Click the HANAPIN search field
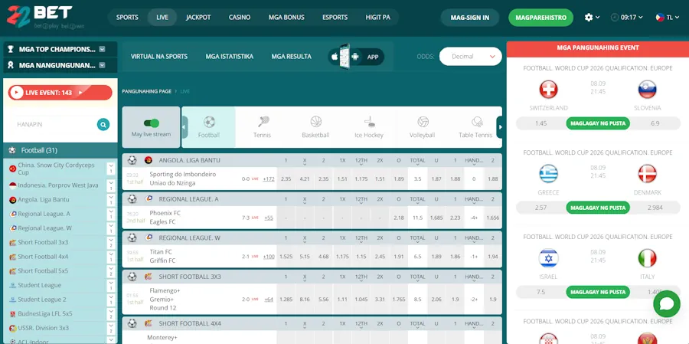This screenshot has height=344, width=689. [x=55, y=124]
